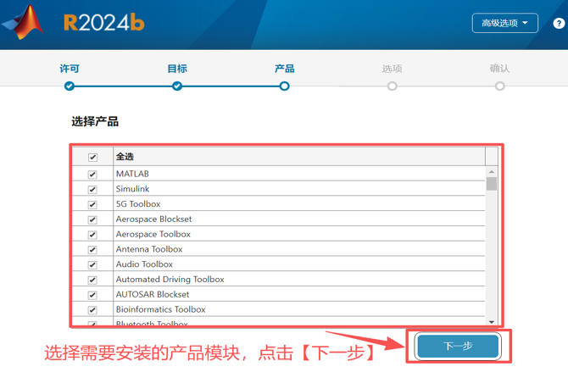Image resolution: width=568 pixels, height=372 pixels.
Task: Click the product list scroll down arrow
Action: tap(492, 322)
